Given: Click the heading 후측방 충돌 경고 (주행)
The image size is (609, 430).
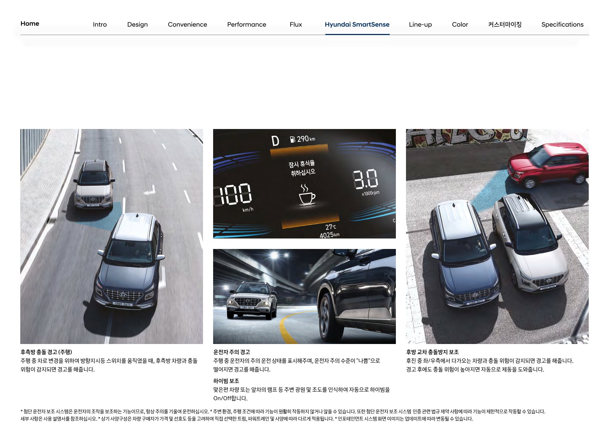Looking at the screenshot, I should point(46,352).
